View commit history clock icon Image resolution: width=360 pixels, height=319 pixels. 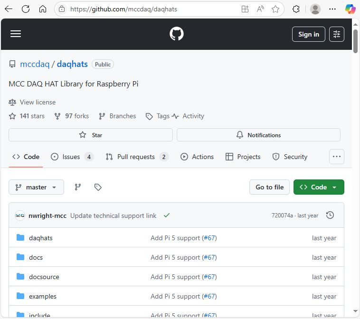tap(330, 216)
